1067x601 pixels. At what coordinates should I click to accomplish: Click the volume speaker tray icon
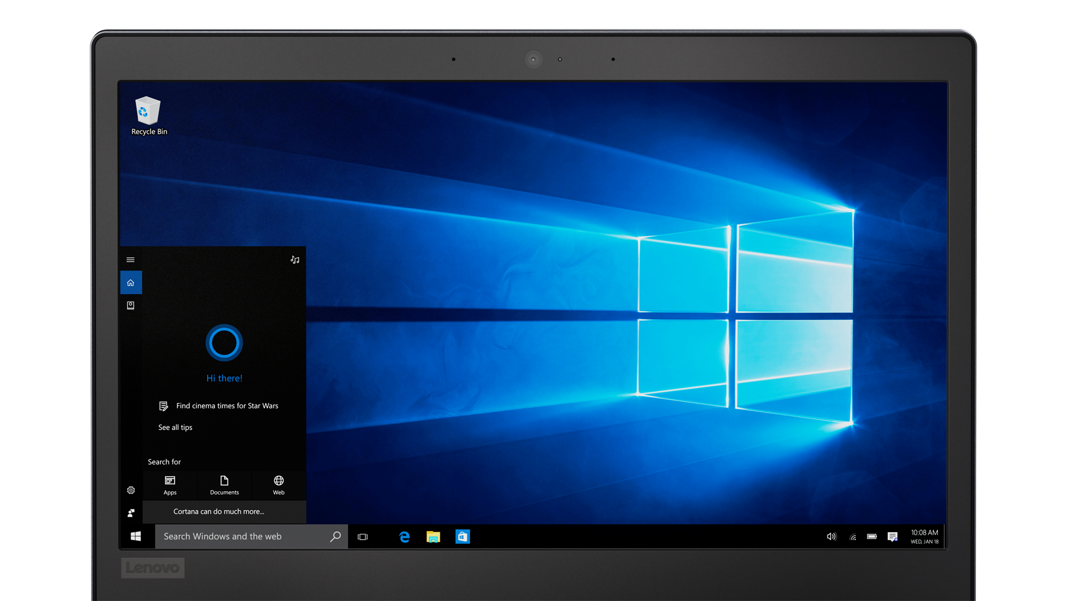(832, 537)
